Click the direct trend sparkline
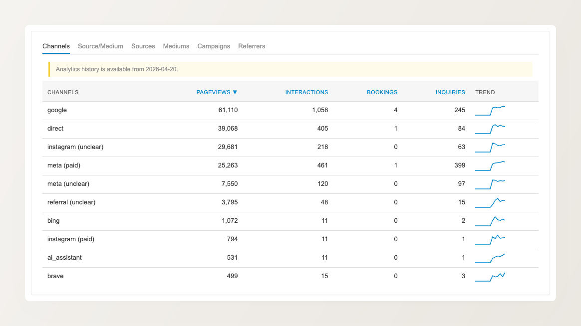 490,129
